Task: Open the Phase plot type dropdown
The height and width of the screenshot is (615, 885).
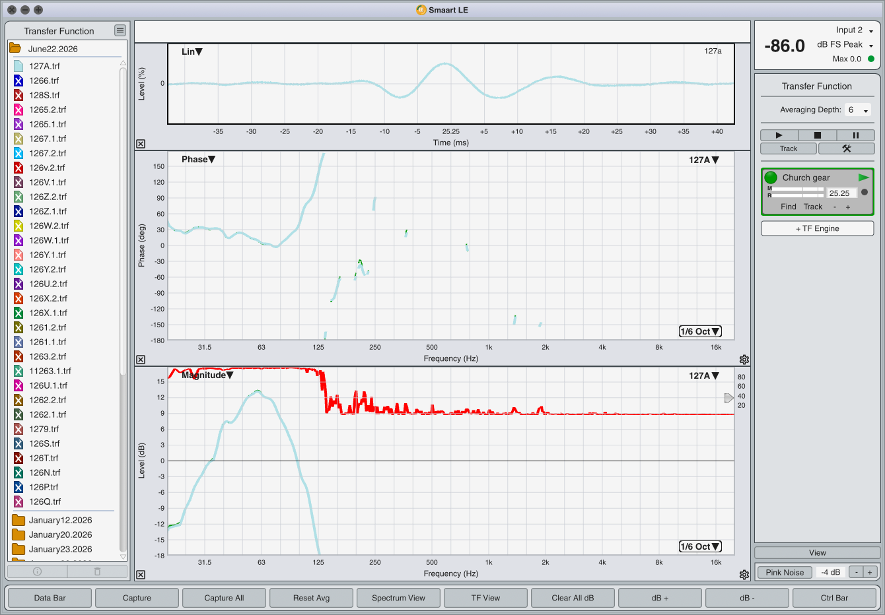Action: [198, 159]
